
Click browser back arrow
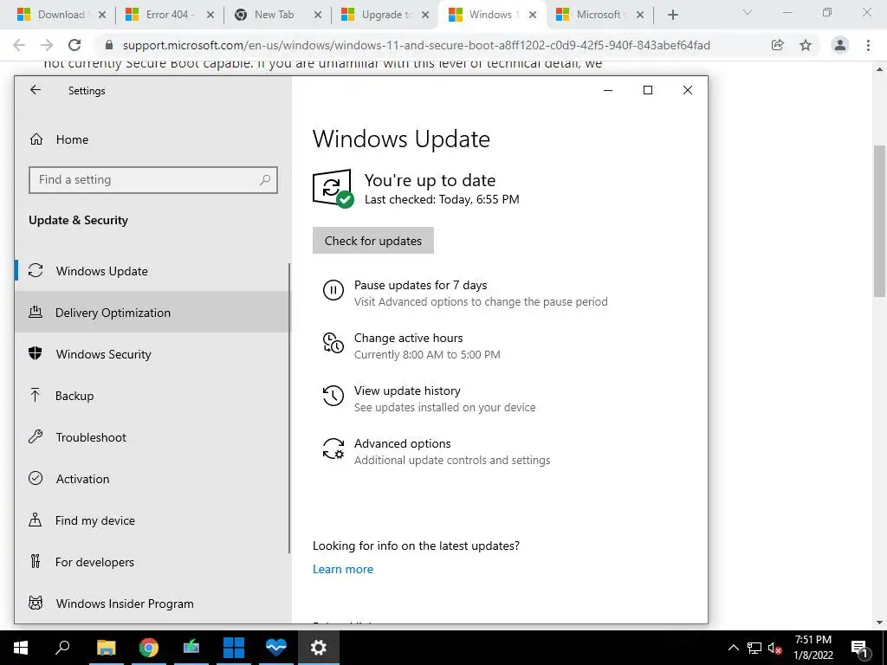point(19,45)
